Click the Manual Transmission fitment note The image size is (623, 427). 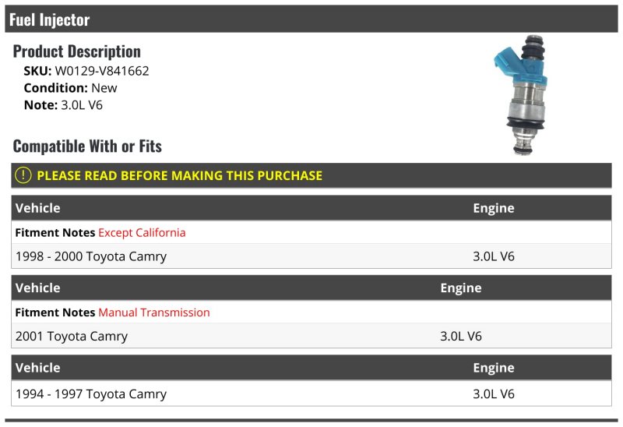point(154,312)
